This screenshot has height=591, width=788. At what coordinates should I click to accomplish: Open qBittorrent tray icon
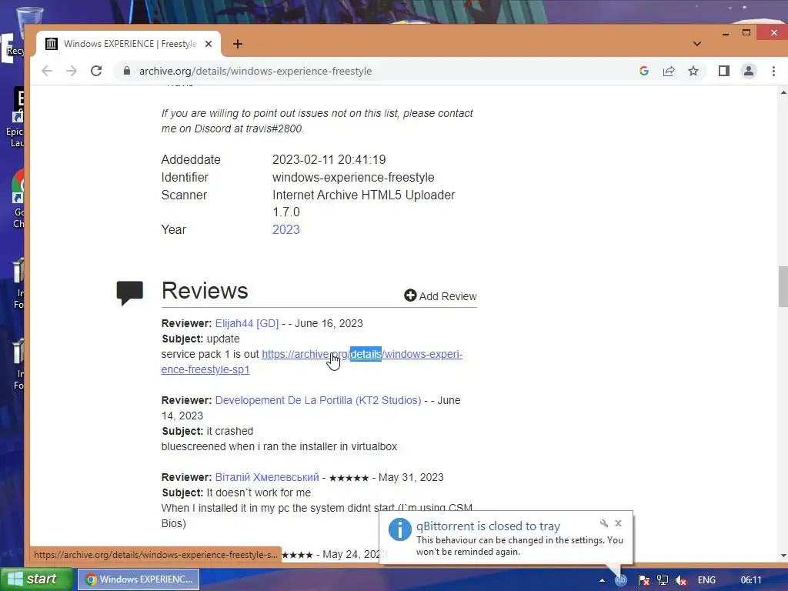pos(621,580)
